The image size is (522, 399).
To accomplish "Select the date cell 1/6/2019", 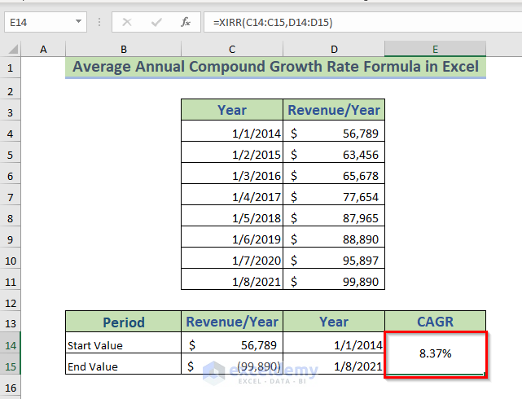I will [232, 237].
